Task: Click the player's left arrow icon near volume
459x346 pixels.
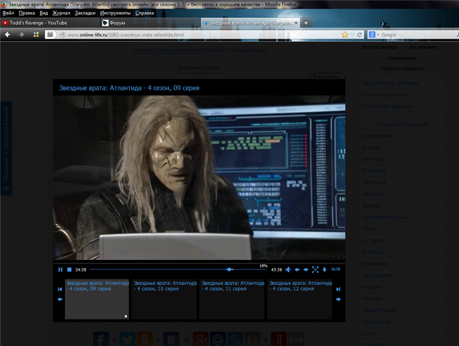Action: [x=297, y=270]
